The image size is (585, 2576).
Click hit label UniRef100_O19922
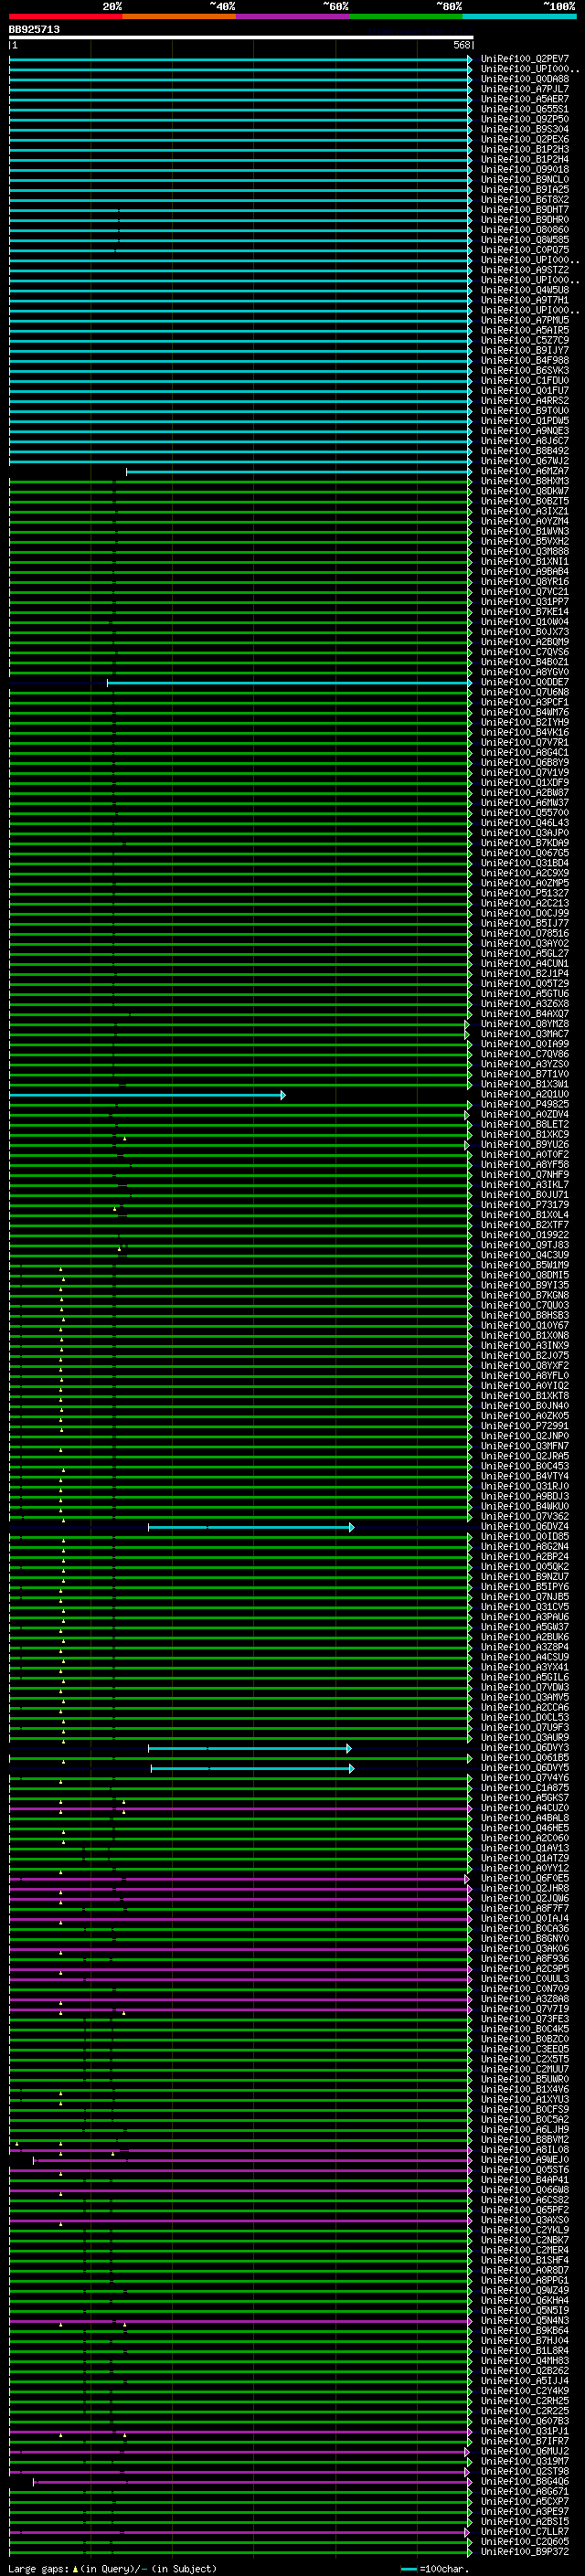pos(524,1235)
